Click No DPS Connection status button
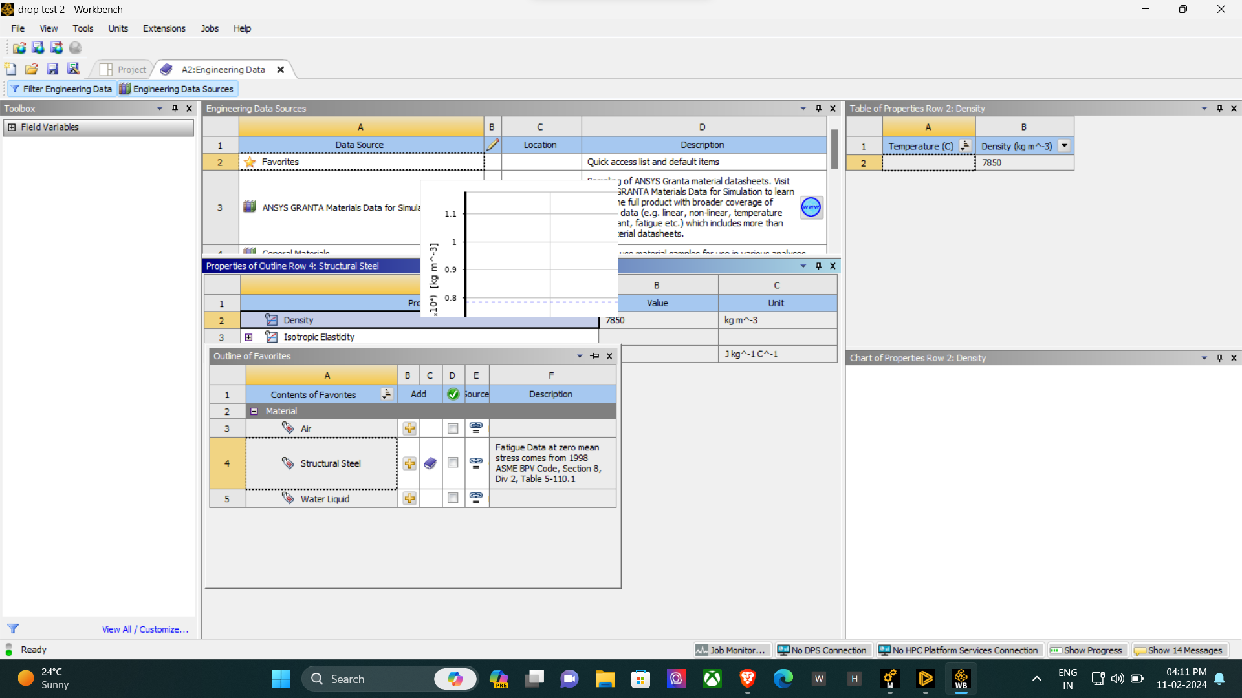The height and width of the screenshot is (698, 1242). pos(822,650)
